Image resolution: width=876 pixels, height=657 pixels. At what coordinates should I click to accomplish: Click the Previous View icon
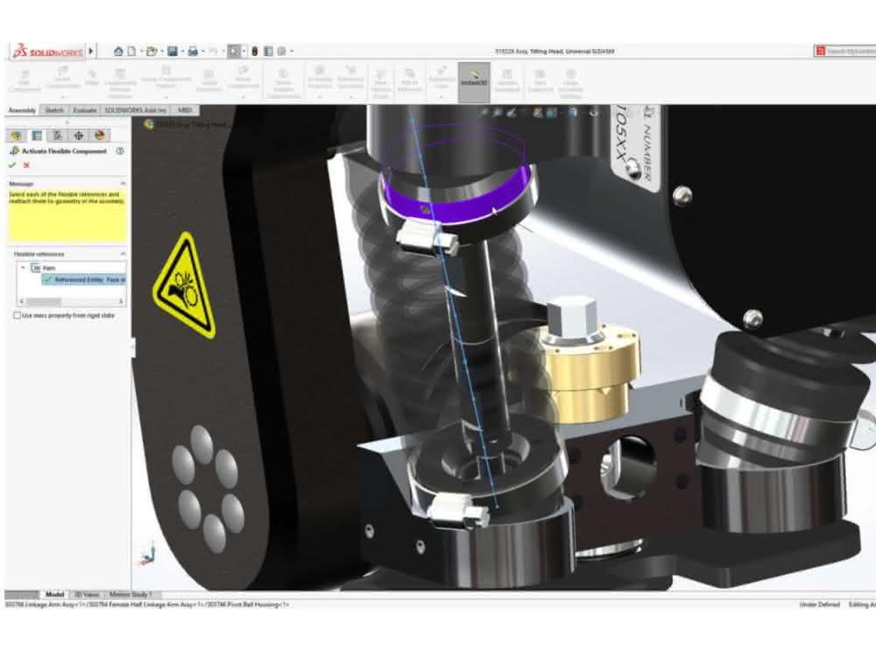point(512,113)
